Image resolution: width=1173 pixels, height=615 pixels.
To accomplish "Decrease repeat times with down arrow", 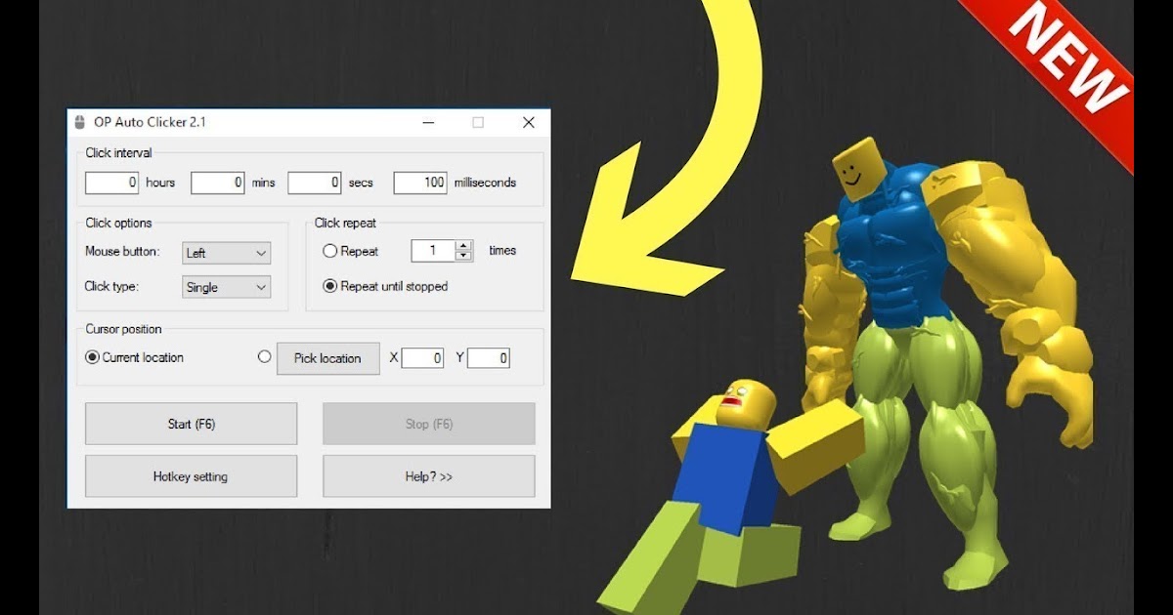I will coord(464,256).
